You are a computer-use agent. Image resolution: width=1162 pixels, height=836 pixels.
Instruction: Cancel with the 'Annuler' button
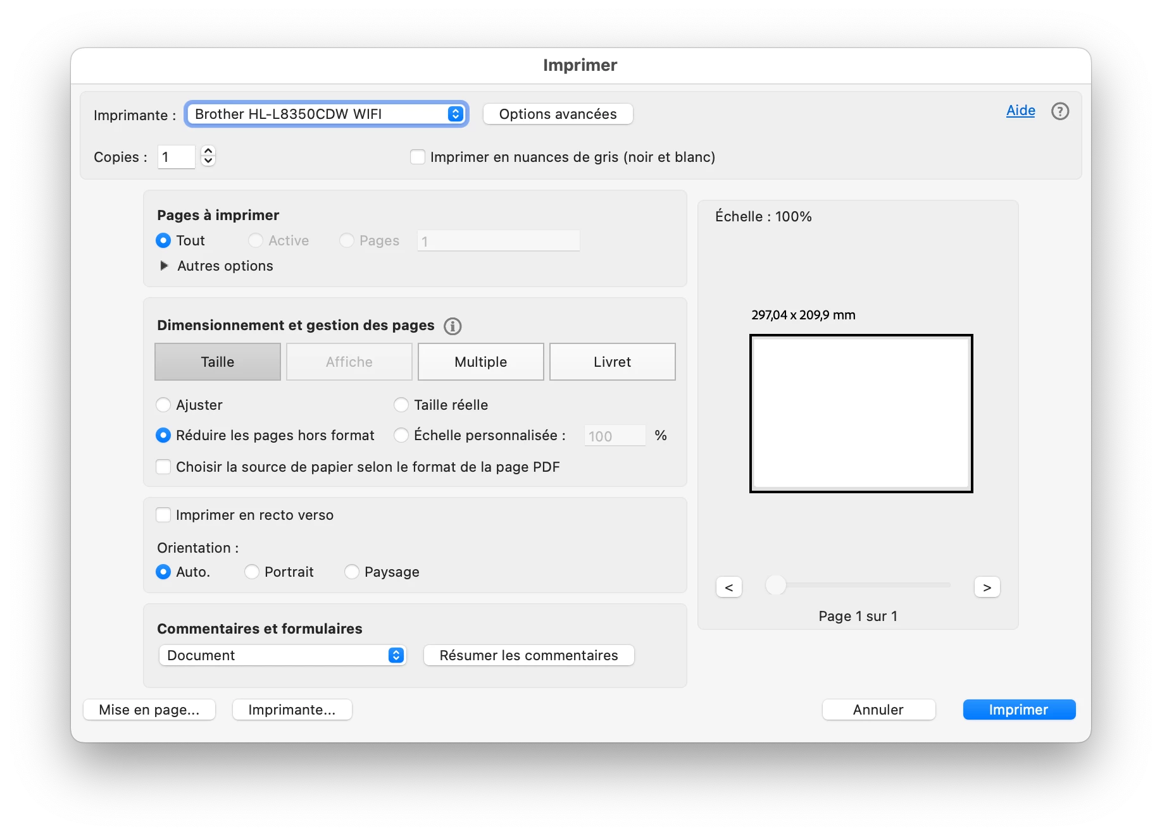pos(878,710)
